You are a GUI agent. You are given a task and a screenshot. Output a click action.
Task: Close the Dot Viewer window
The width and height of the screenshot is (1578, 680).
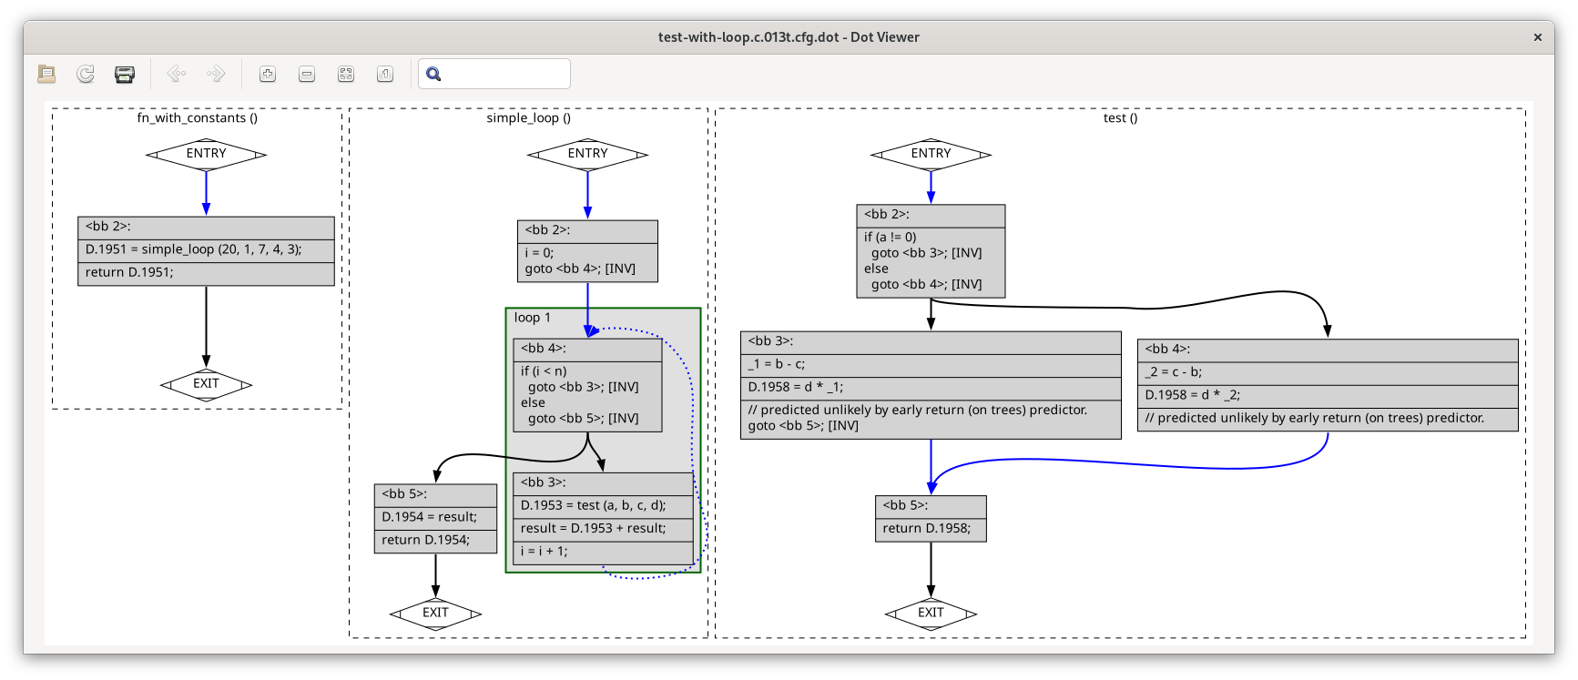(x=1537, y=37)
